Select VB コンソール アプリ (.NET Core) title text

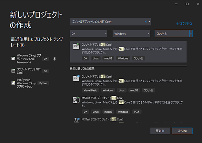click(97, 77)
